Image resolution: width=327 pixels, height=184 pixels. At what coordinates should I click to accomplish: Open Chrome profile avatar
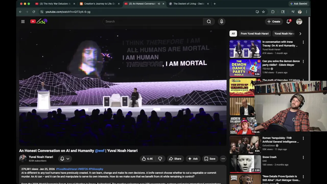(x=300, y=12)
